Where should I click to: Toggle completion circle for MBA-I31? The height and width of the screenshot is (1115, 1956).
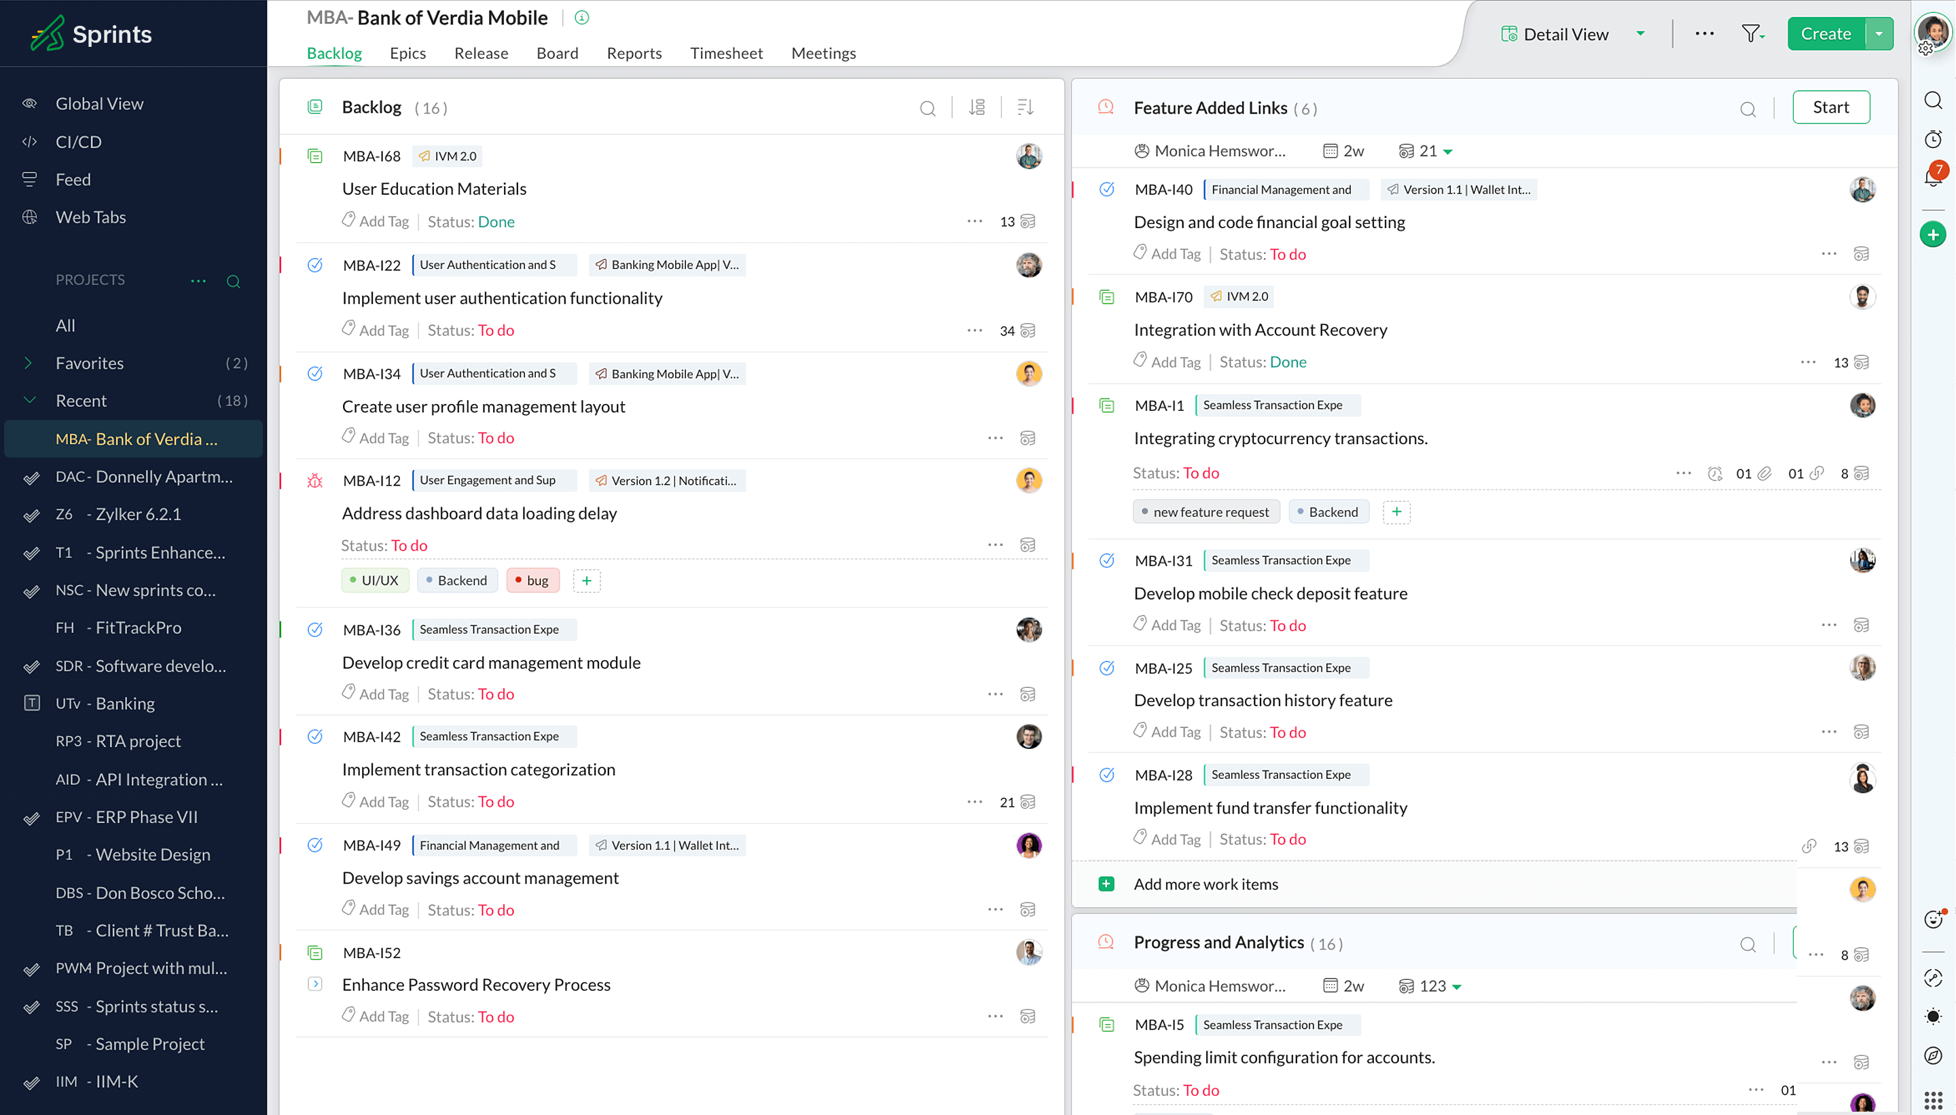click(x=1106, y=561)
